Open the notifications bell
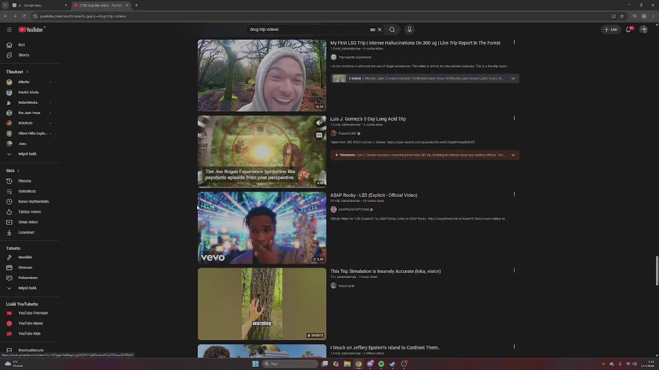Image resolution: width=659 pixels, height=370 pixels. click(x=629, y=29)
